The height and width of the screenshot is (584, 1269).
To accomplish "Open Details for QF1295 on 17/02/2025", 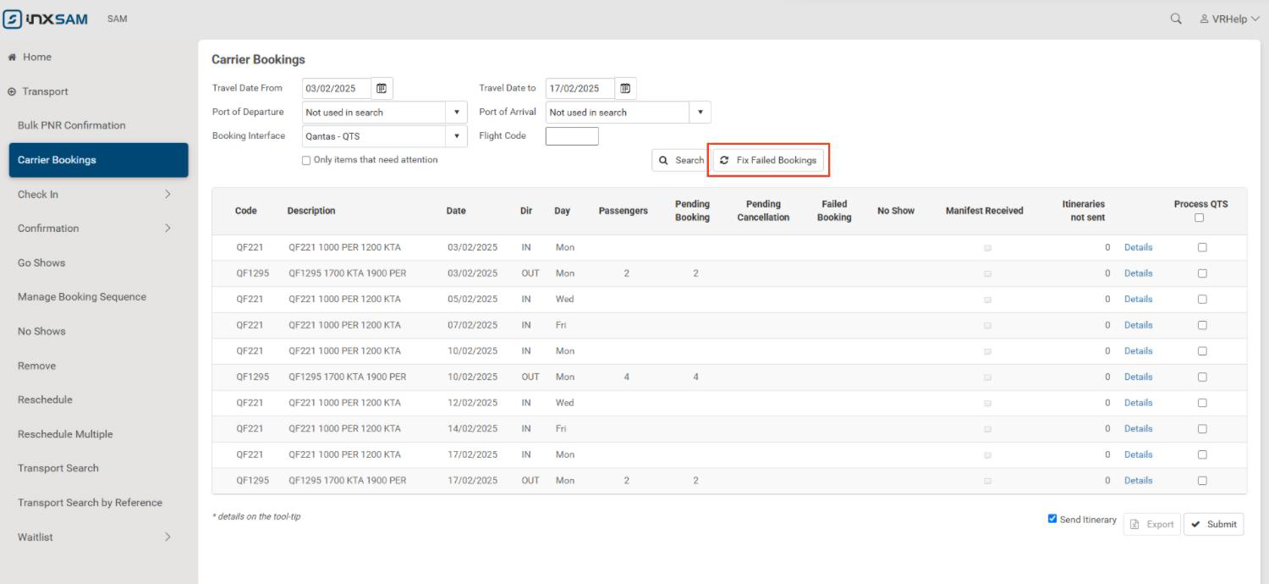I will 1138,480.
